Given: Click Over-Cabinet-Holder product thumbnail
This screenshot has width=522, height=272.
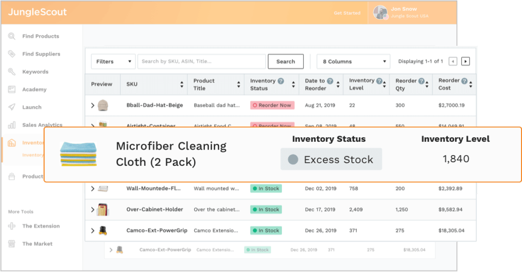Looking at the screenshot, I should [x=103, y=209].
